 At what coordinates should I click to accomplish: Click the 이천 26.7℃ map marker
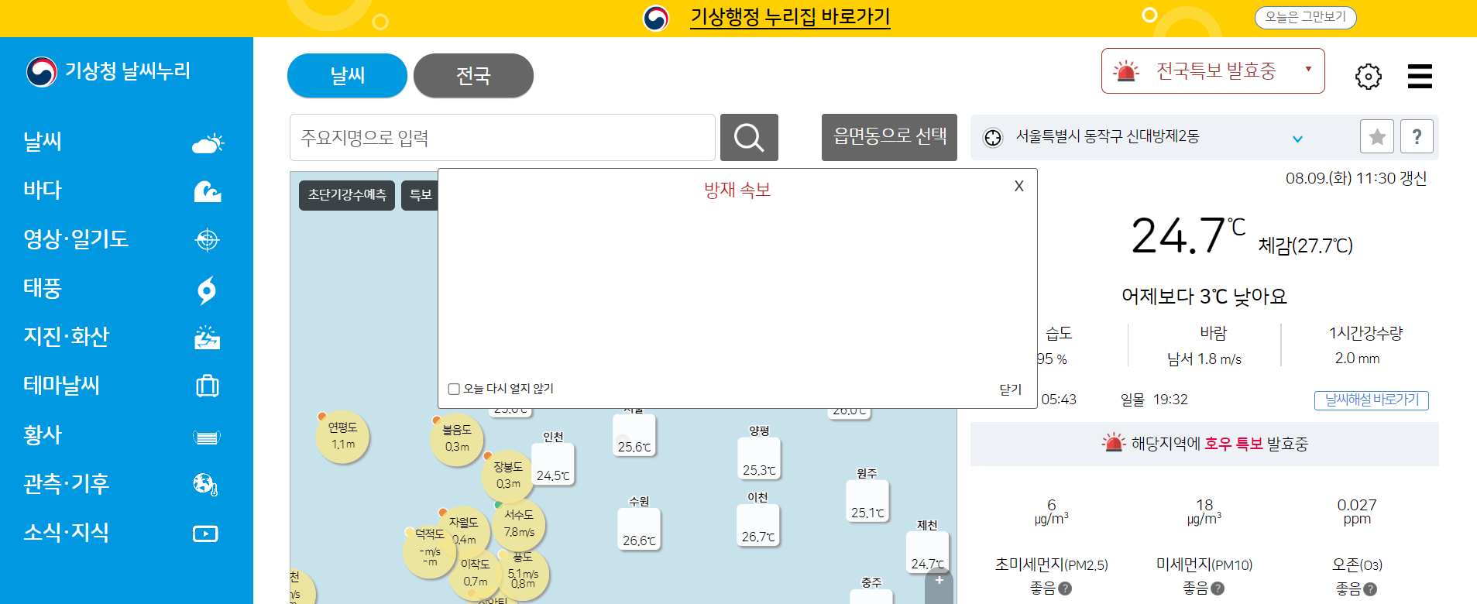[757, 525]
